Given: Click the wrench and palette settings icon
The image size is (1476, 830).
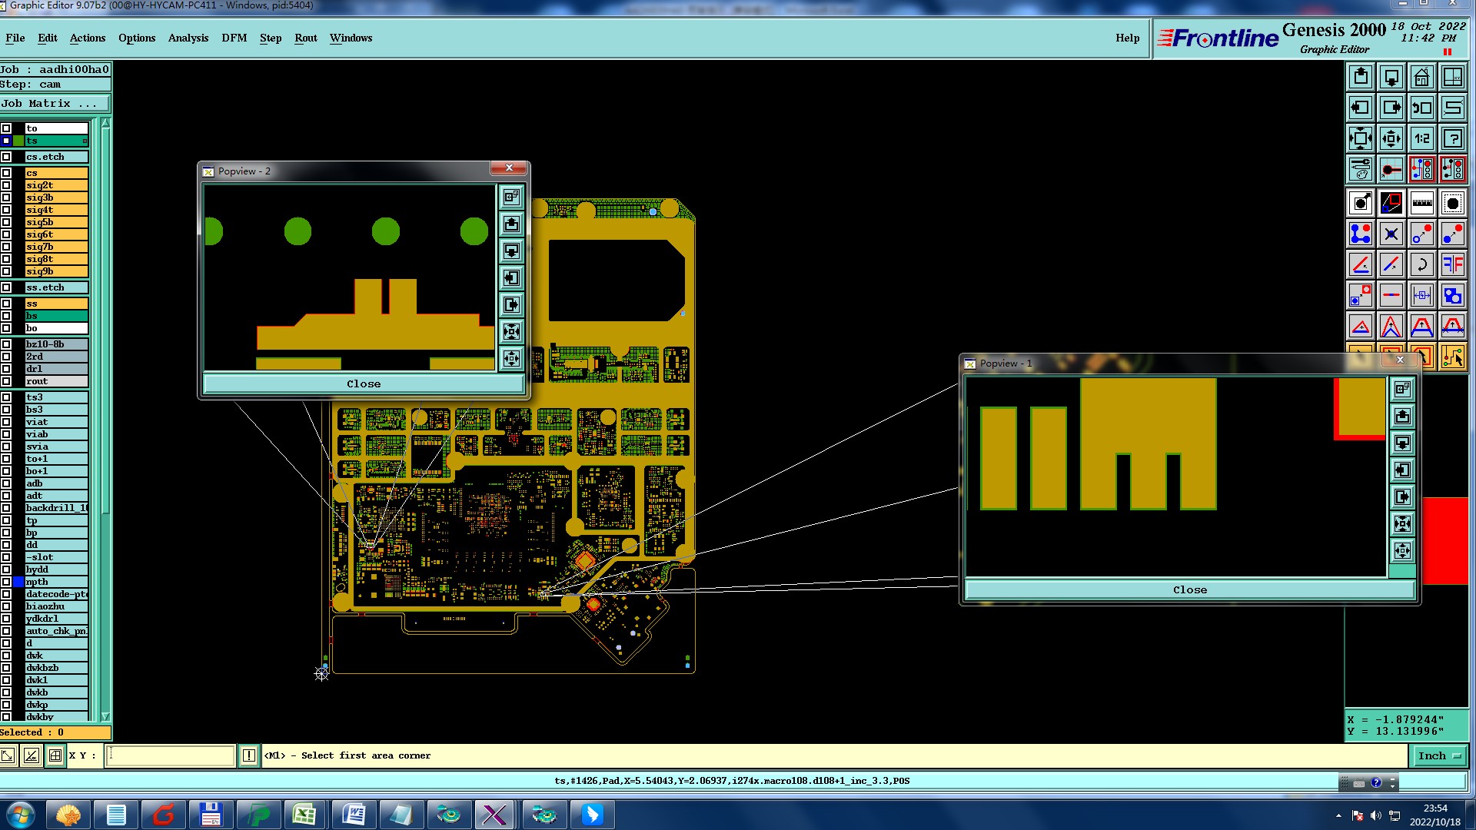Looking at the screenshot, I should point(1360,169).
